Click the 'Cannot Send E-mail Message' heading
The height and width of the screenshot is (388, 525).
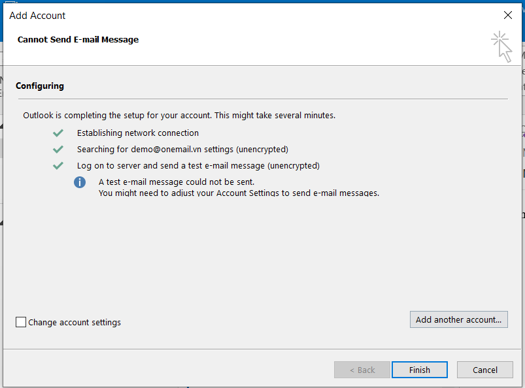(78, 39)
